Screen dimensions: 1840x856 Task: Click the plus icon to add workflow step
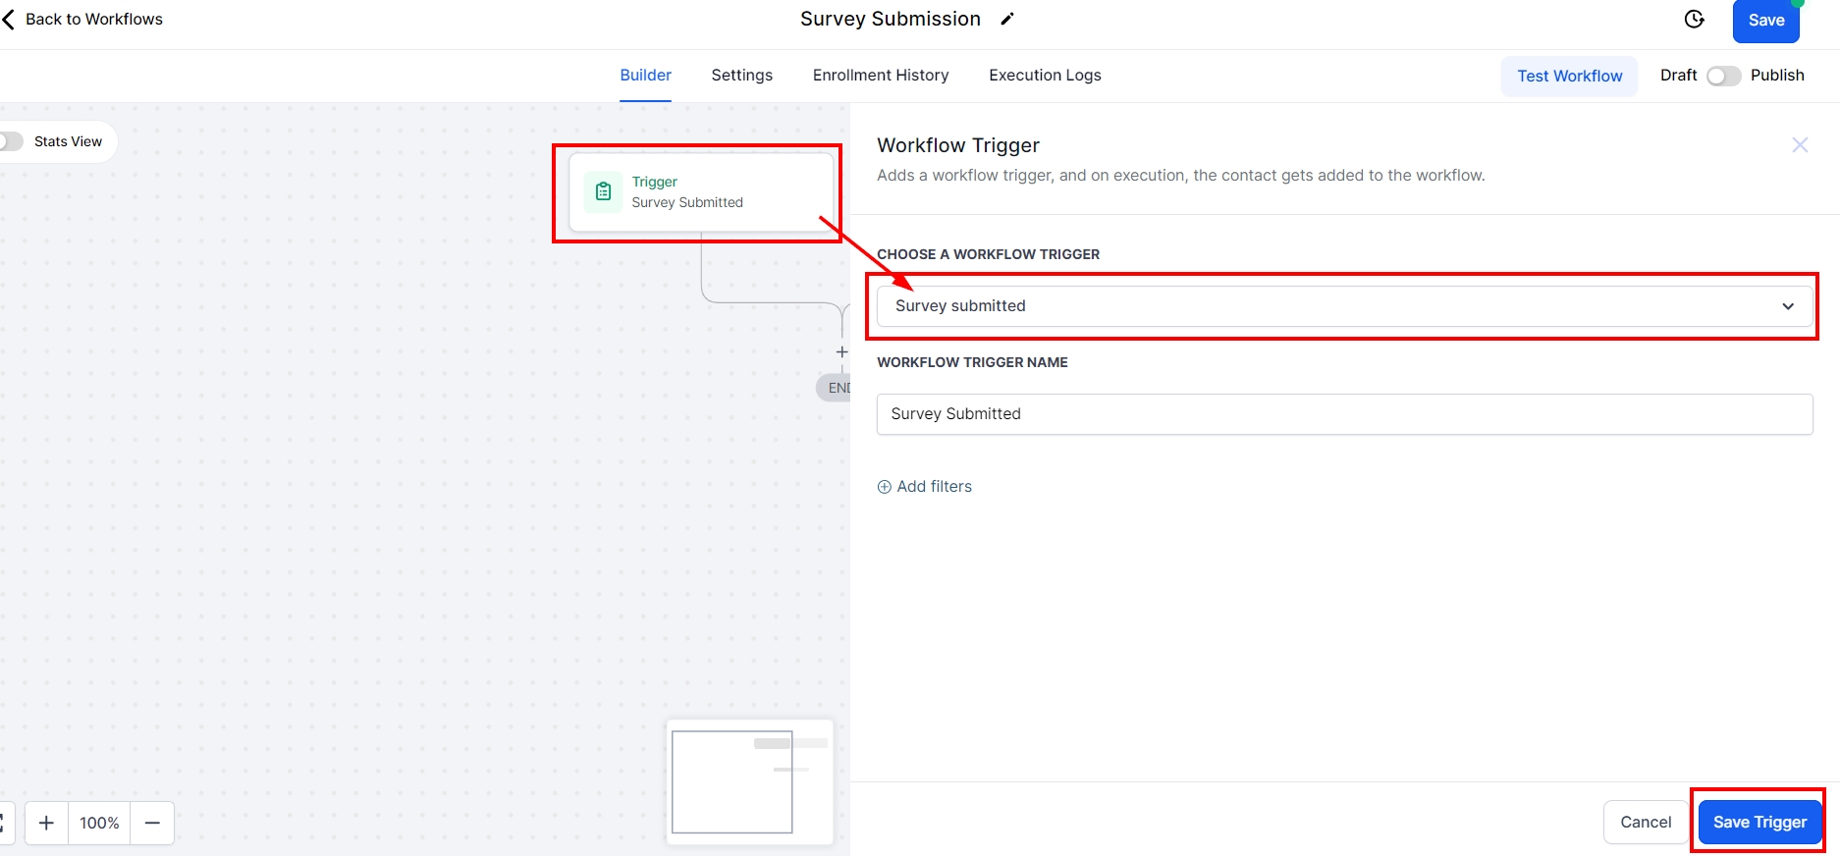[x=841, y=352]
